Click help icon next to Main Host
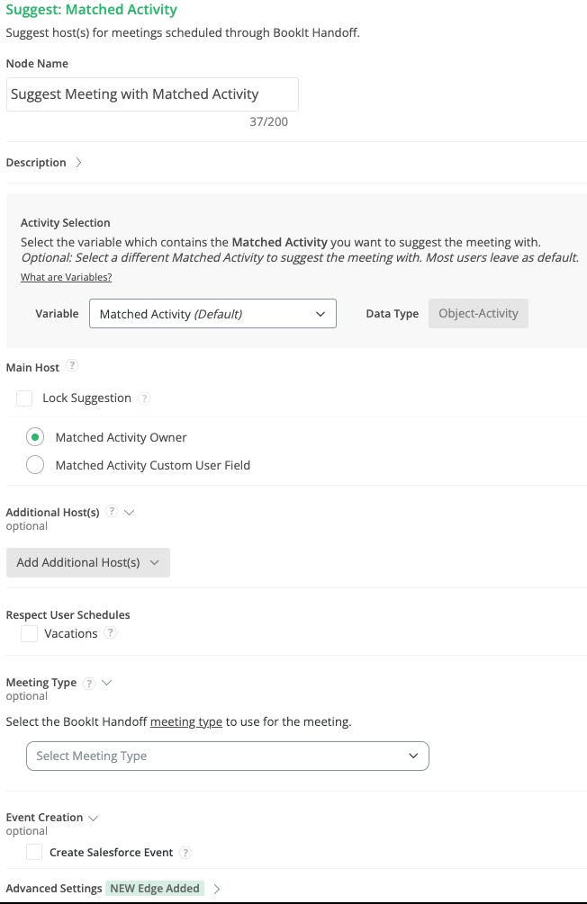The image size is (587, 904). pyautogui.click(x=73, y=367)
